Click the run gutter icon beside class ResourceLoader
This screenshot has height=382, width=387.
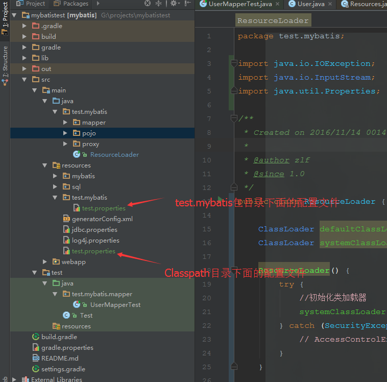220,199
